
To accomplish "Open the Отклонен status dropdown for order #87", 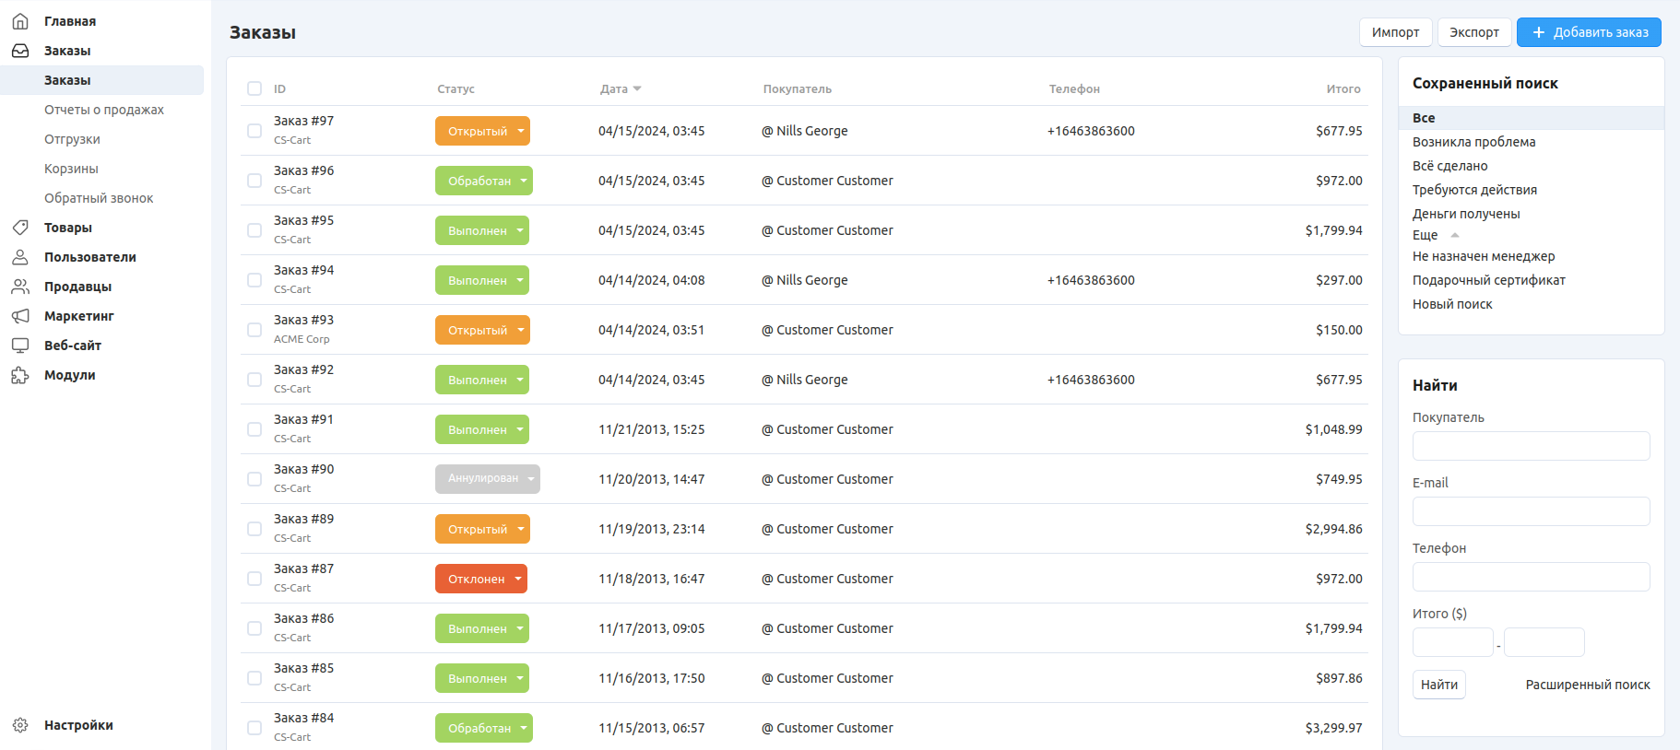I will point(518,579).
